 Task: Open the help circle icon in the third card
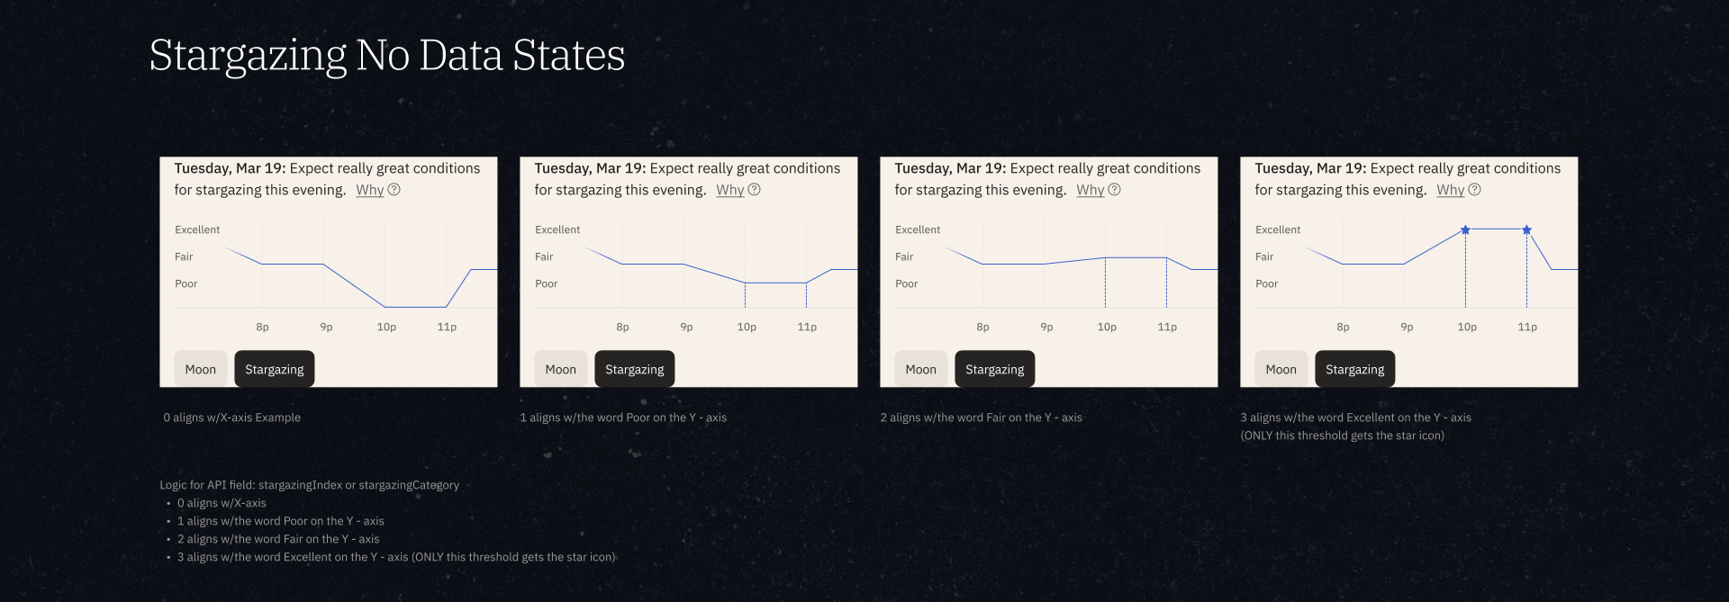click(x=1115, y=190)
